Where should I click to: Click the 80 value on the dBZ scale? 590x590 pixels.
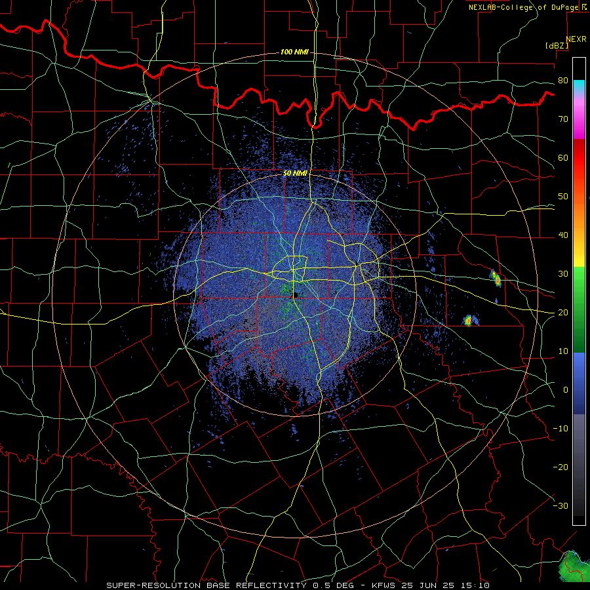pos(563,80)
